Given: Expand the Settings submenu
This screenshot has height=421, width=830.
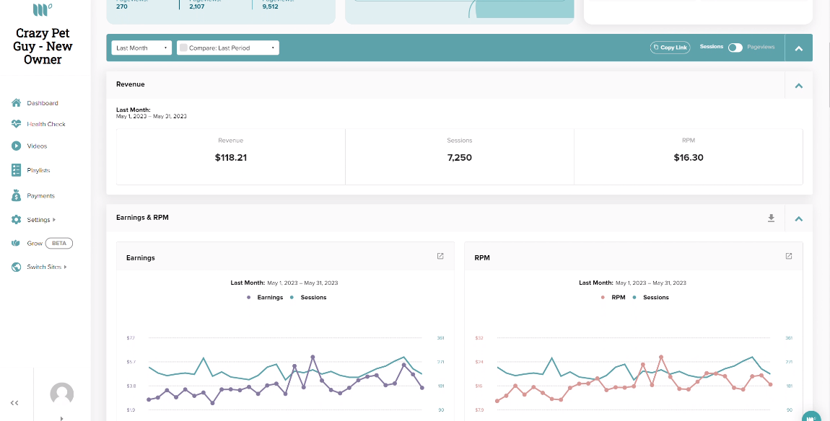Looking at the screenshot, I should click(x=54, y=219).
